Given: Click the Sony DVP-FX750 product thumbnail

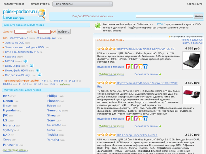Looking at the screenshot, I should (192, 60).
